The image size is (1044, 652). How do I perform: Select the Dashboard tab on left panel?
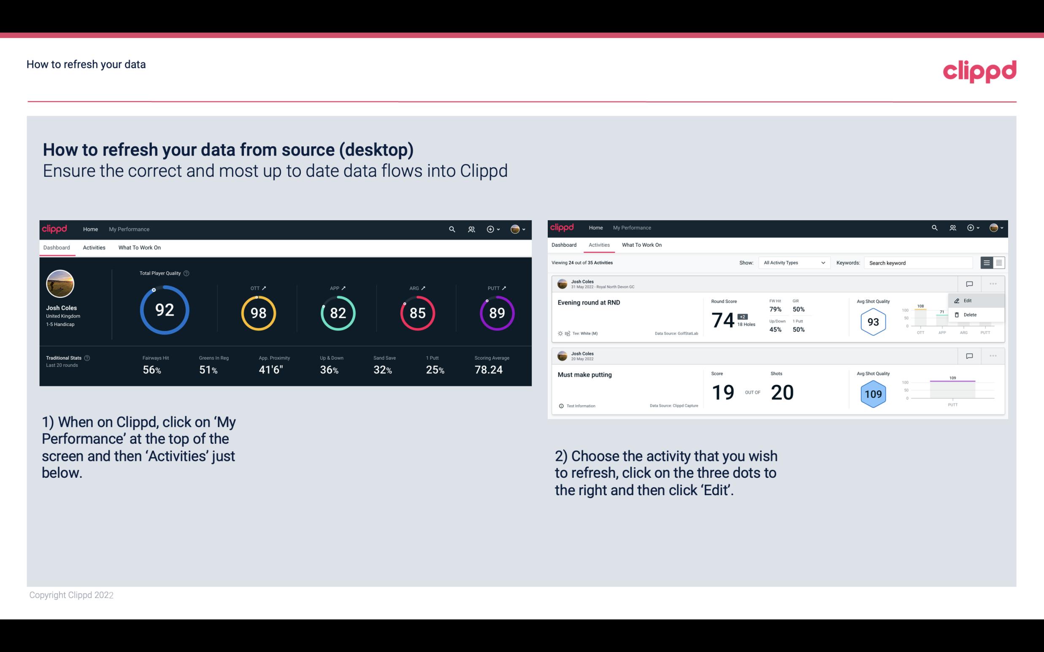click(57, 246)
